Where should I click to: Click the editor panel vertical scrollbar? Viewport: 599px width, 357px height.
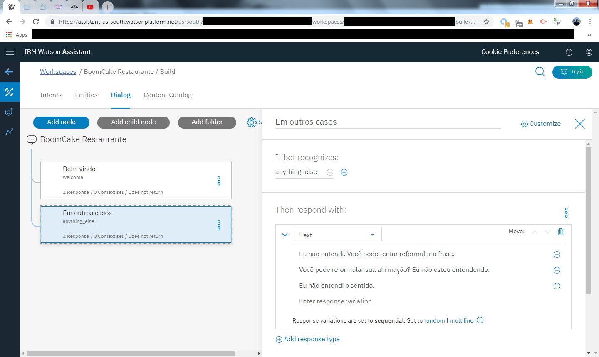pyautogui.click(x=588, y=220)
